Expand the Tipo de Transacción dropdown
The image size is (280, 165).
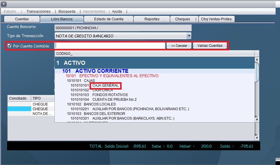189,36
